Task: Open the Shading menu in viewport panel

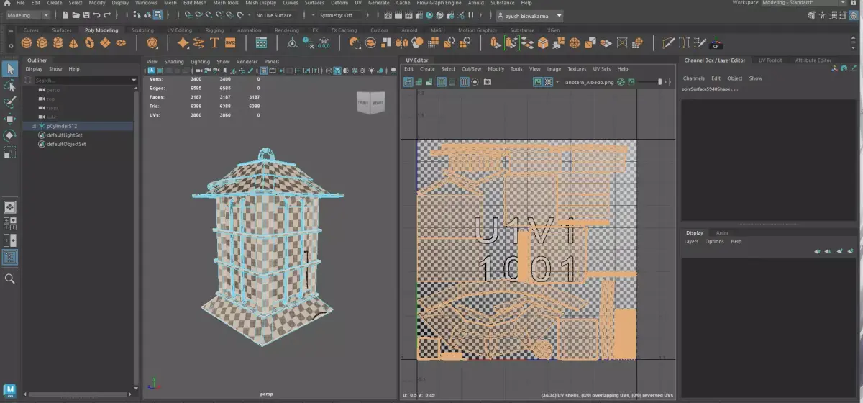Action: pos(174,62)
